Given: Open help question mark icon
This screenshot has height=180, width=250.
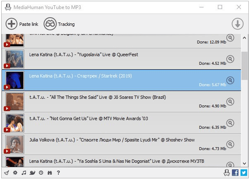Looking at the screenshot, I should (x=58, y=173).
